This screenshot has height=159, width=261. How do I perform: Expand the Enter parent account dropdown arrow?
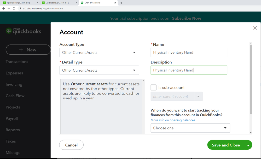[198, 96]
